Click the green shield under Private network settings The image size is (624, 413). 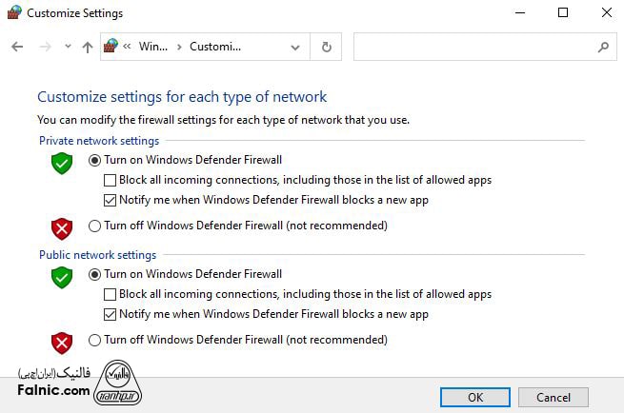(x=62, y=162)
